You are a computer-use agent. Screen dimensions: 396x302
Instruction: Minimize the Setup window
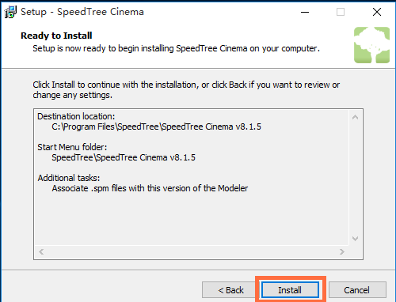(305, 12)
